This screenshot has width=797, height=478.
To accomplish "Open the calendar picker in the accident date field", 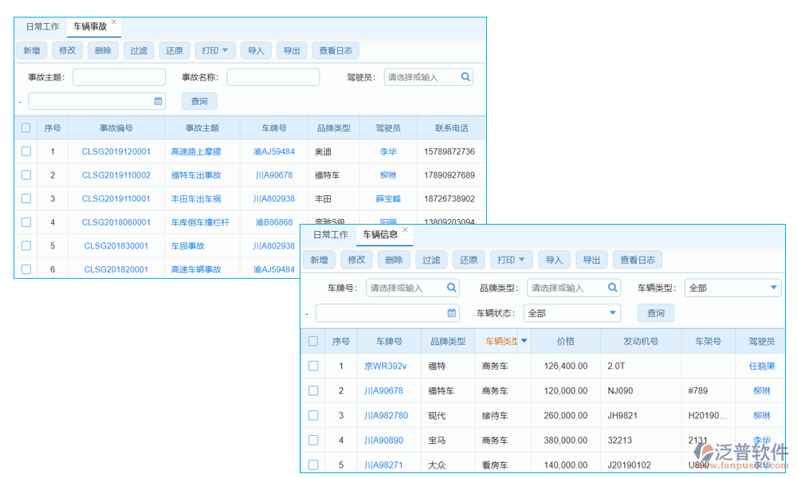I will [157, 100].
